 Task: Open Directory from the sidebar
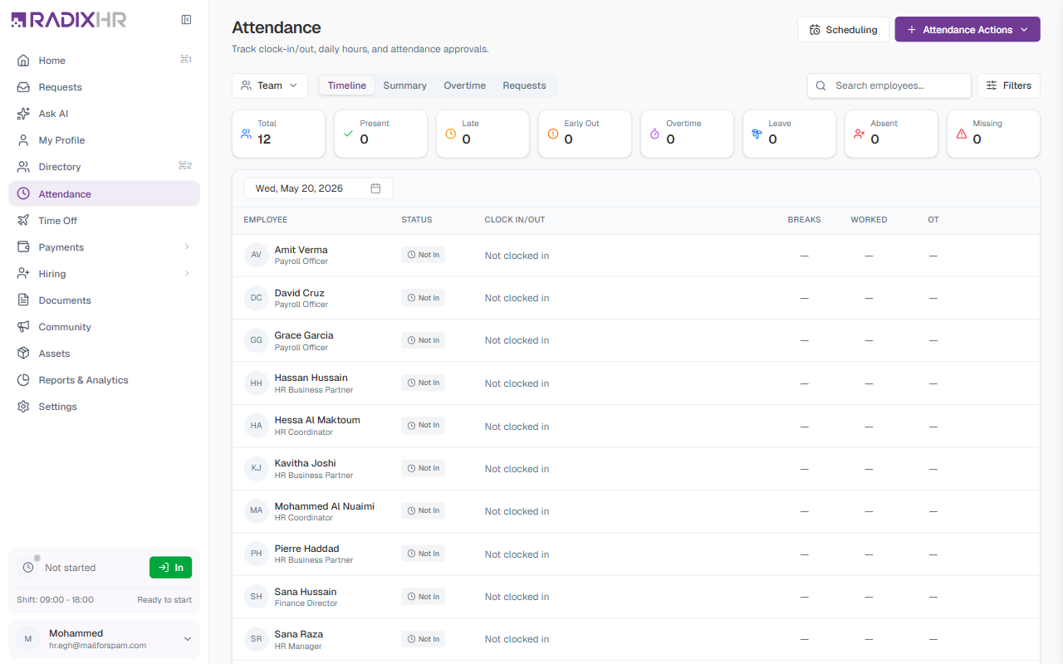(104, 167)
